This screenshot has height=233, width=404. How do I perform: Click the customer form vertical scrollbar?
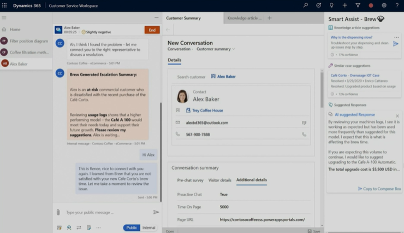[322, 90]
